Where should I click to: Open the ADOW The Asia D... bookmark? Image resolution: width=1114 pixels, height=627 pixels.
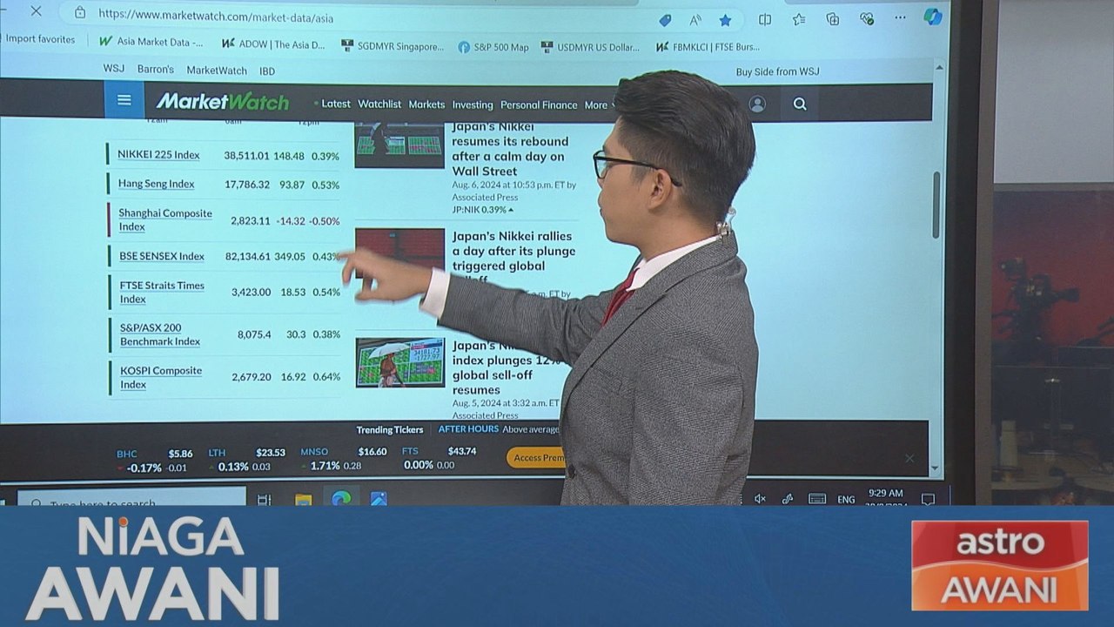pos(273,44)
